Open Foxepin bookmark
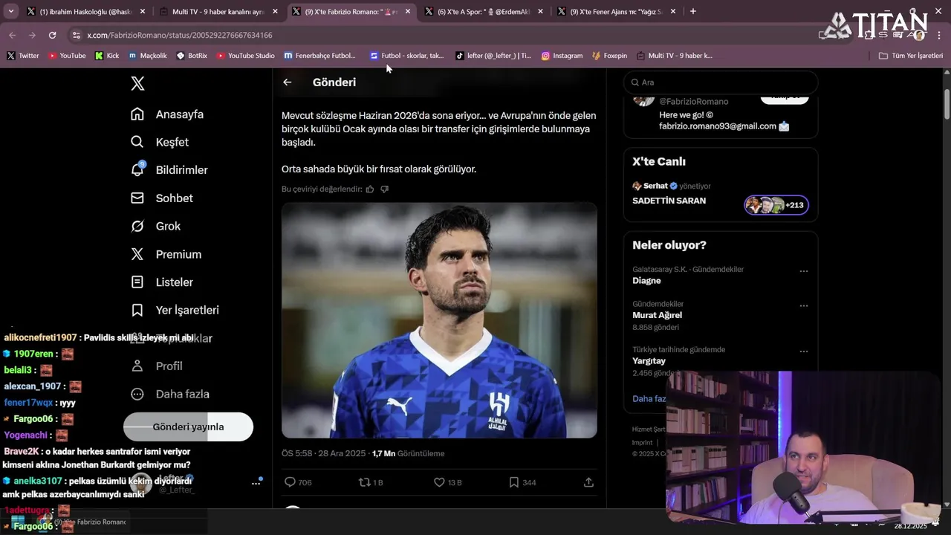The width and height of the screenshot is (951, 535). click(610, 56)
